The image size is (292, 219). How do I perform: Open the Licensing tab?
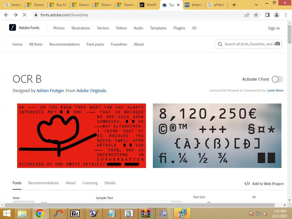[x=90, y=183]
